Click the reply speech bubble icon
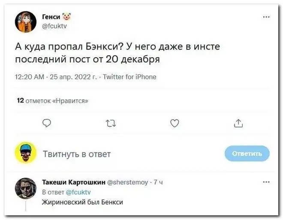This screenshot has width=283, height=220. 47,124
